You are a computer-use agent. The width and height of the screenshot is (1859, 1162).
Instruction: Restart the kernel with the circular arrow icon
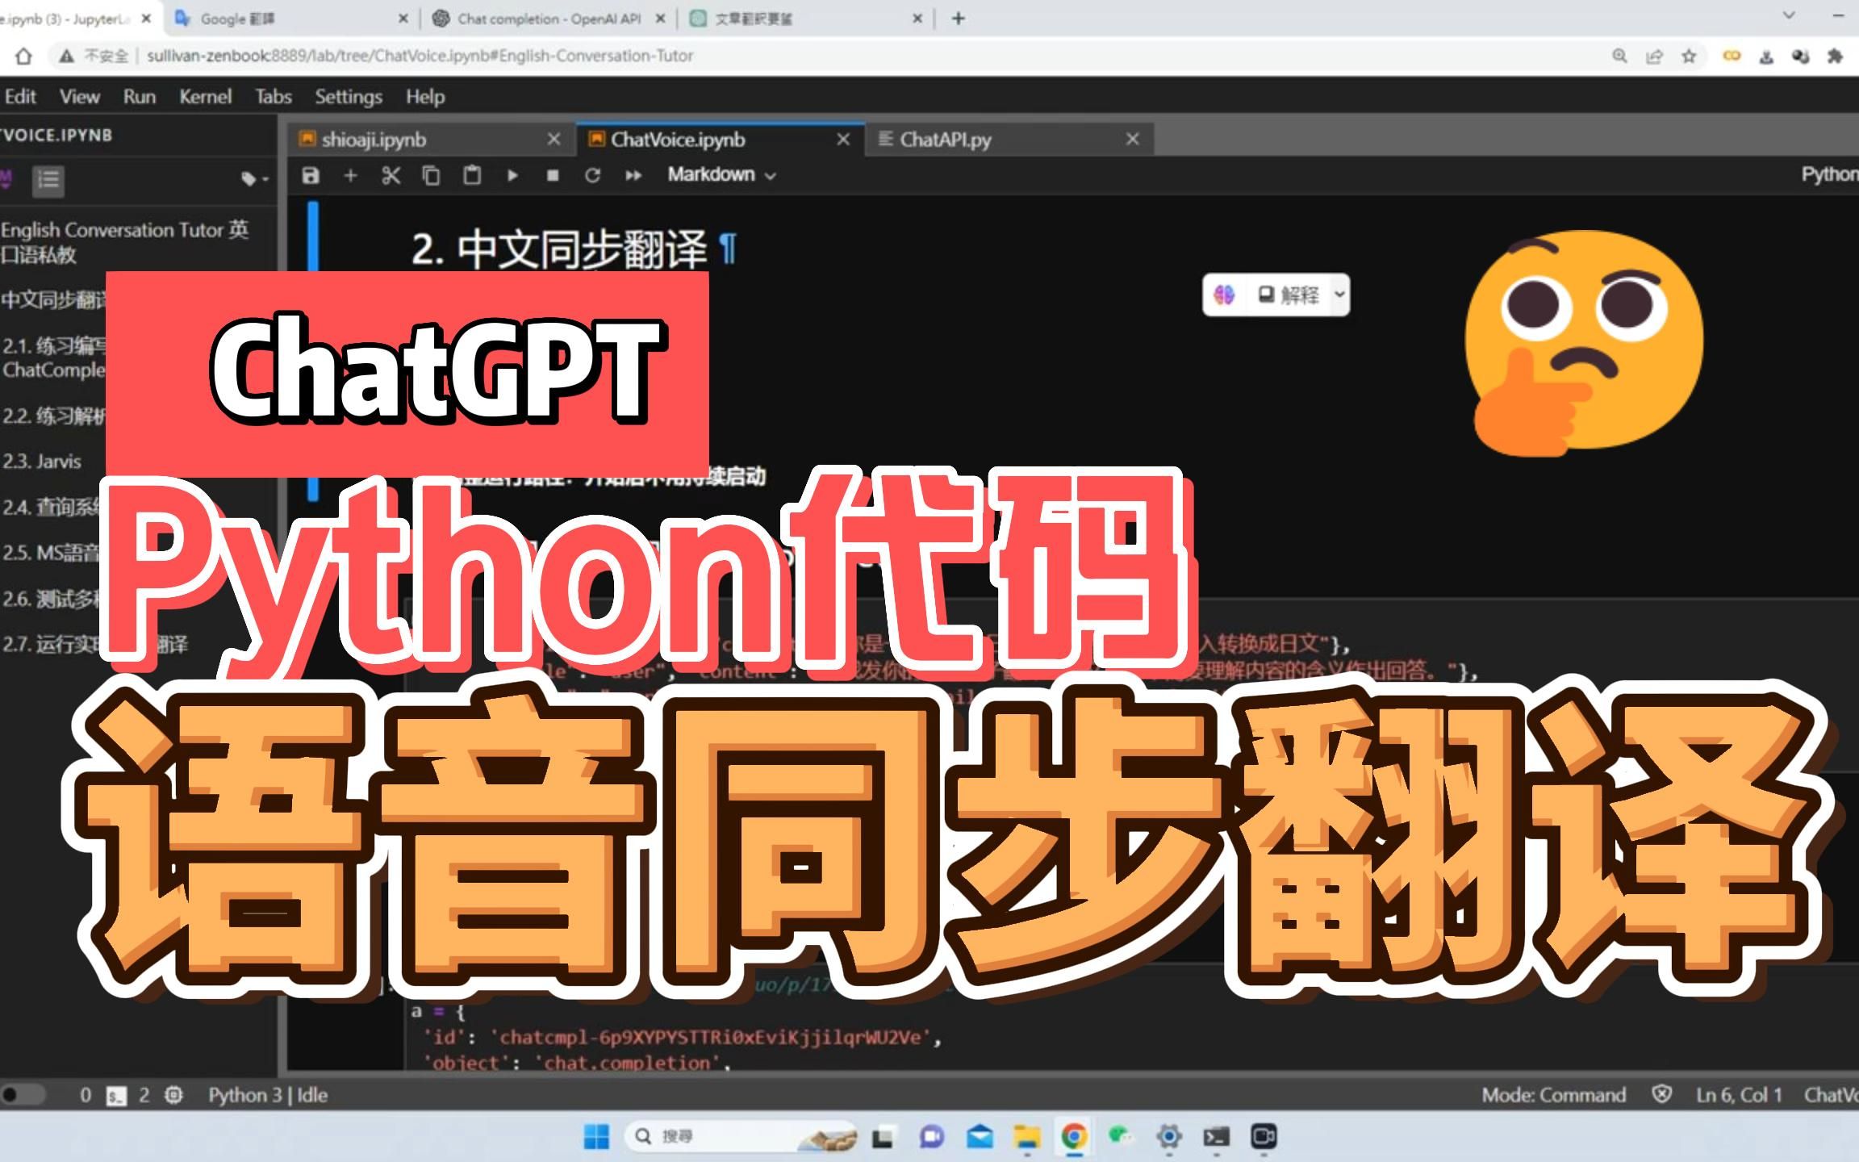(x=592, y=175)
